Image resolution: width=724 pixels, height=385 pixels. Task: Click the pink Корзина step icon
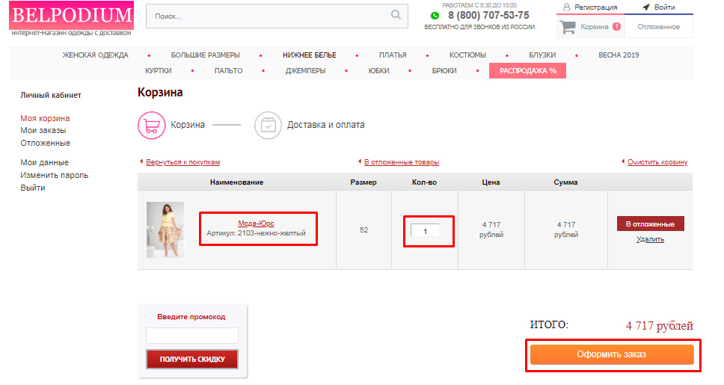151,125
